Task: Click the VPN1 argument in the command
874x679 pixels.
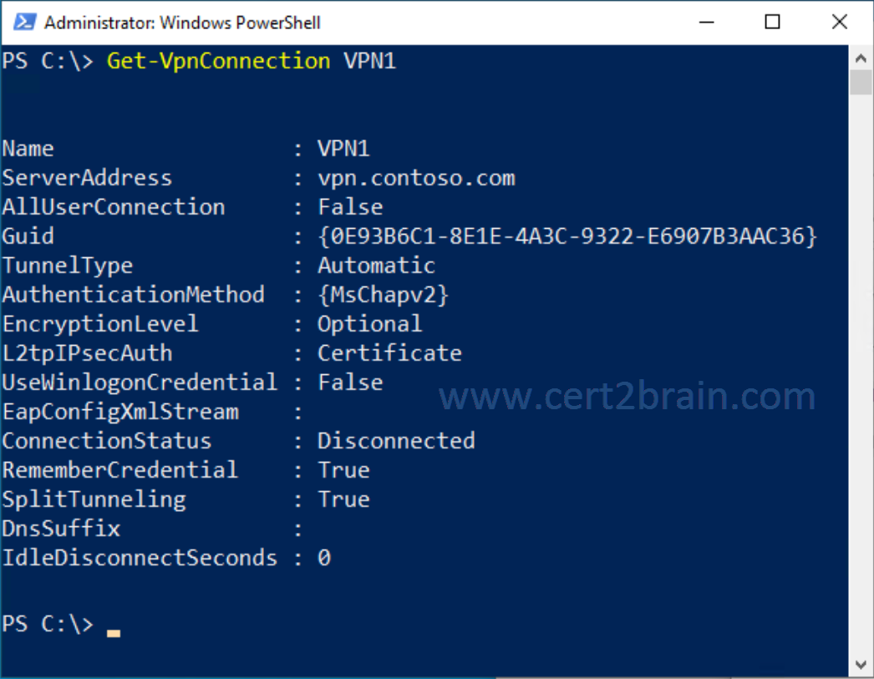Action: click(x=370, y=61)
